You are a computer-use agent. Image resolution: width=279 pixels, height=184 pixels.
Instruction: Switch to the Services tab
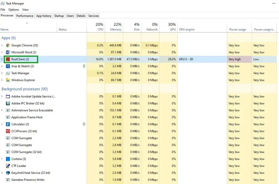[93, 16]
